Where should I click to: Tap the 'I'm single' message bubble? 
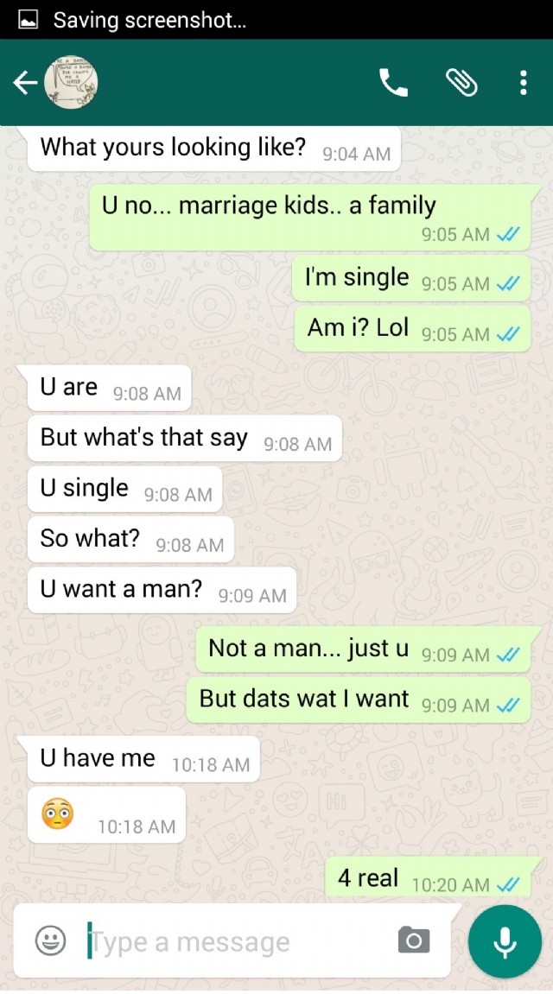pos(411,278)
